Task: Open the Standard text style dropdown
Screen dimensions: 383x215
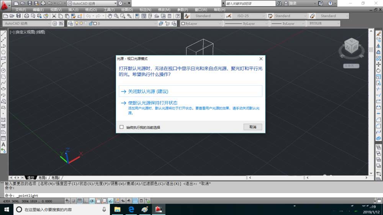Action: [x=208, y=16]
